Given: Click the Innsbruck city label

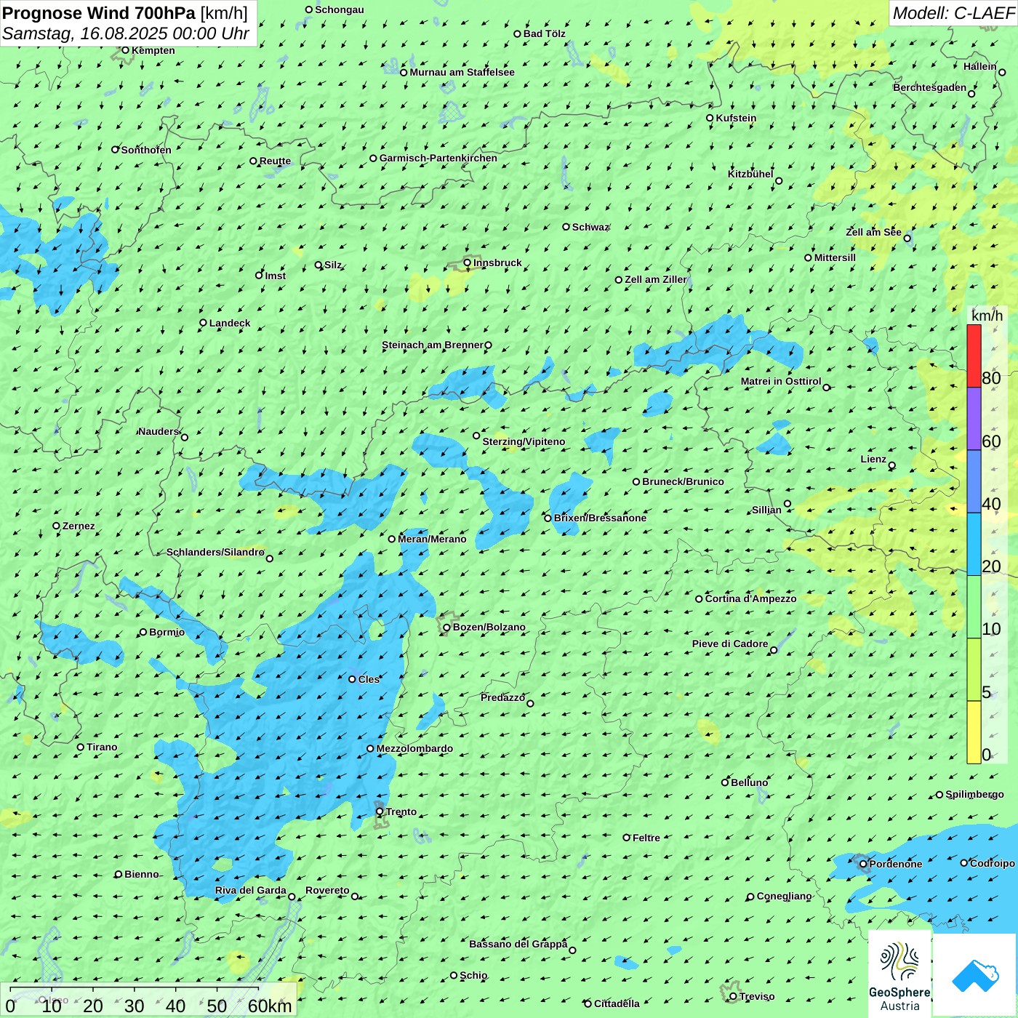Looking at the screenshot, I should pos(497,262).
